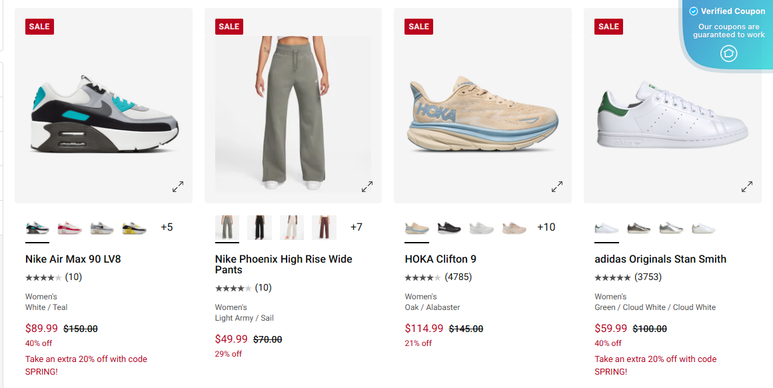773x388 pixels.
Task: Click the SALE badge on the Nike Phoenix pants
Action: [x=229, y=26]
